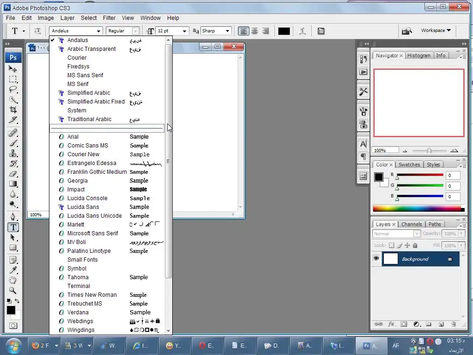Switch to the Histogram tab
This screenshot has height=355, width=473.
click(418, 55)
